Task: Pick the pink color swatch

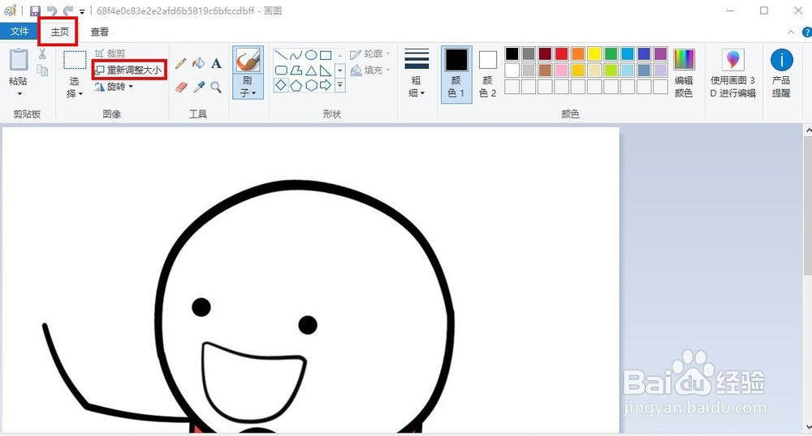Action: tap(561, 71)
